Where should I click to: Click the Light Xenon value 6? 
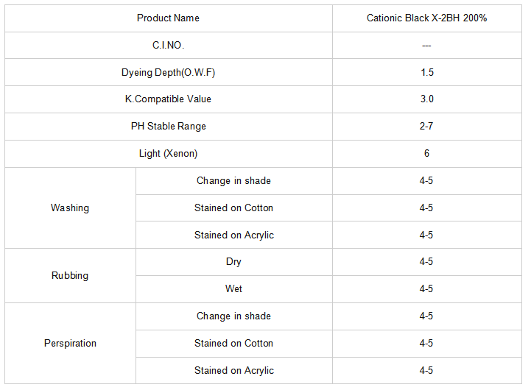tap(426, 154)
